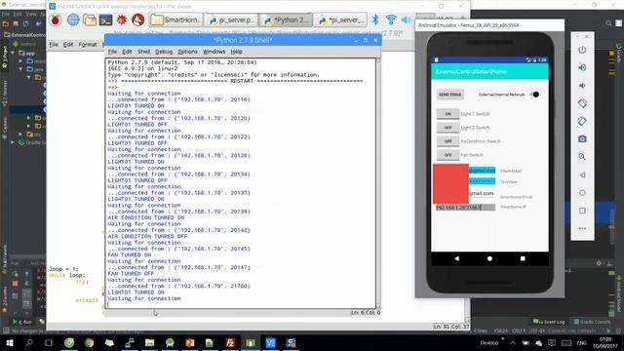Open Gradle Console in Android Studio
This screenshot has width=624, height=351.
click(592, 322)
